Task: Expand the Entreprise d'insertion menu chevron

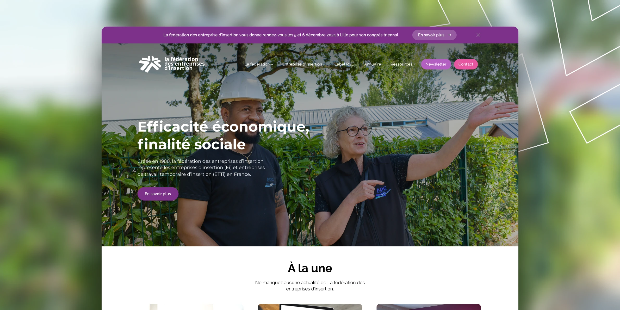Action: click(324, 65)
